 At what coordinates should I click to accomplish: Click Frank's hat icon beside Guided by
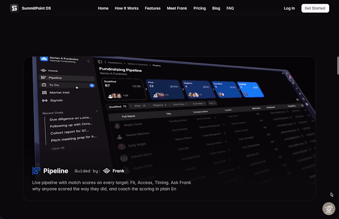coord(107,171)
